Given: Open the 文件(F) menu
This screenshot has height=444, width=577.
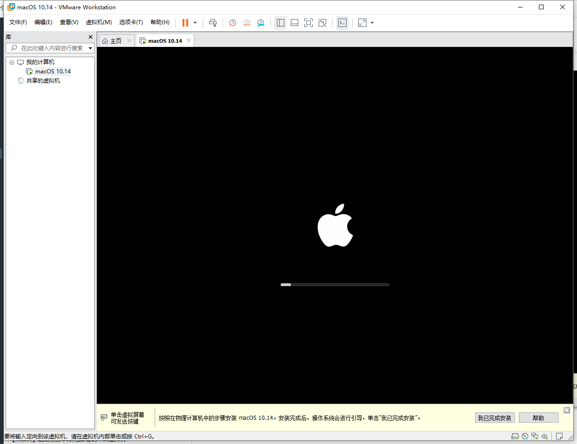Looking at the screenshot, I should (18, 22).
